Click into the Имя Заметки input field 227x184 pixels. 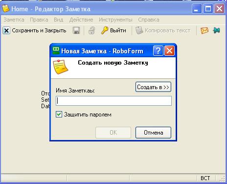point(113,101)
